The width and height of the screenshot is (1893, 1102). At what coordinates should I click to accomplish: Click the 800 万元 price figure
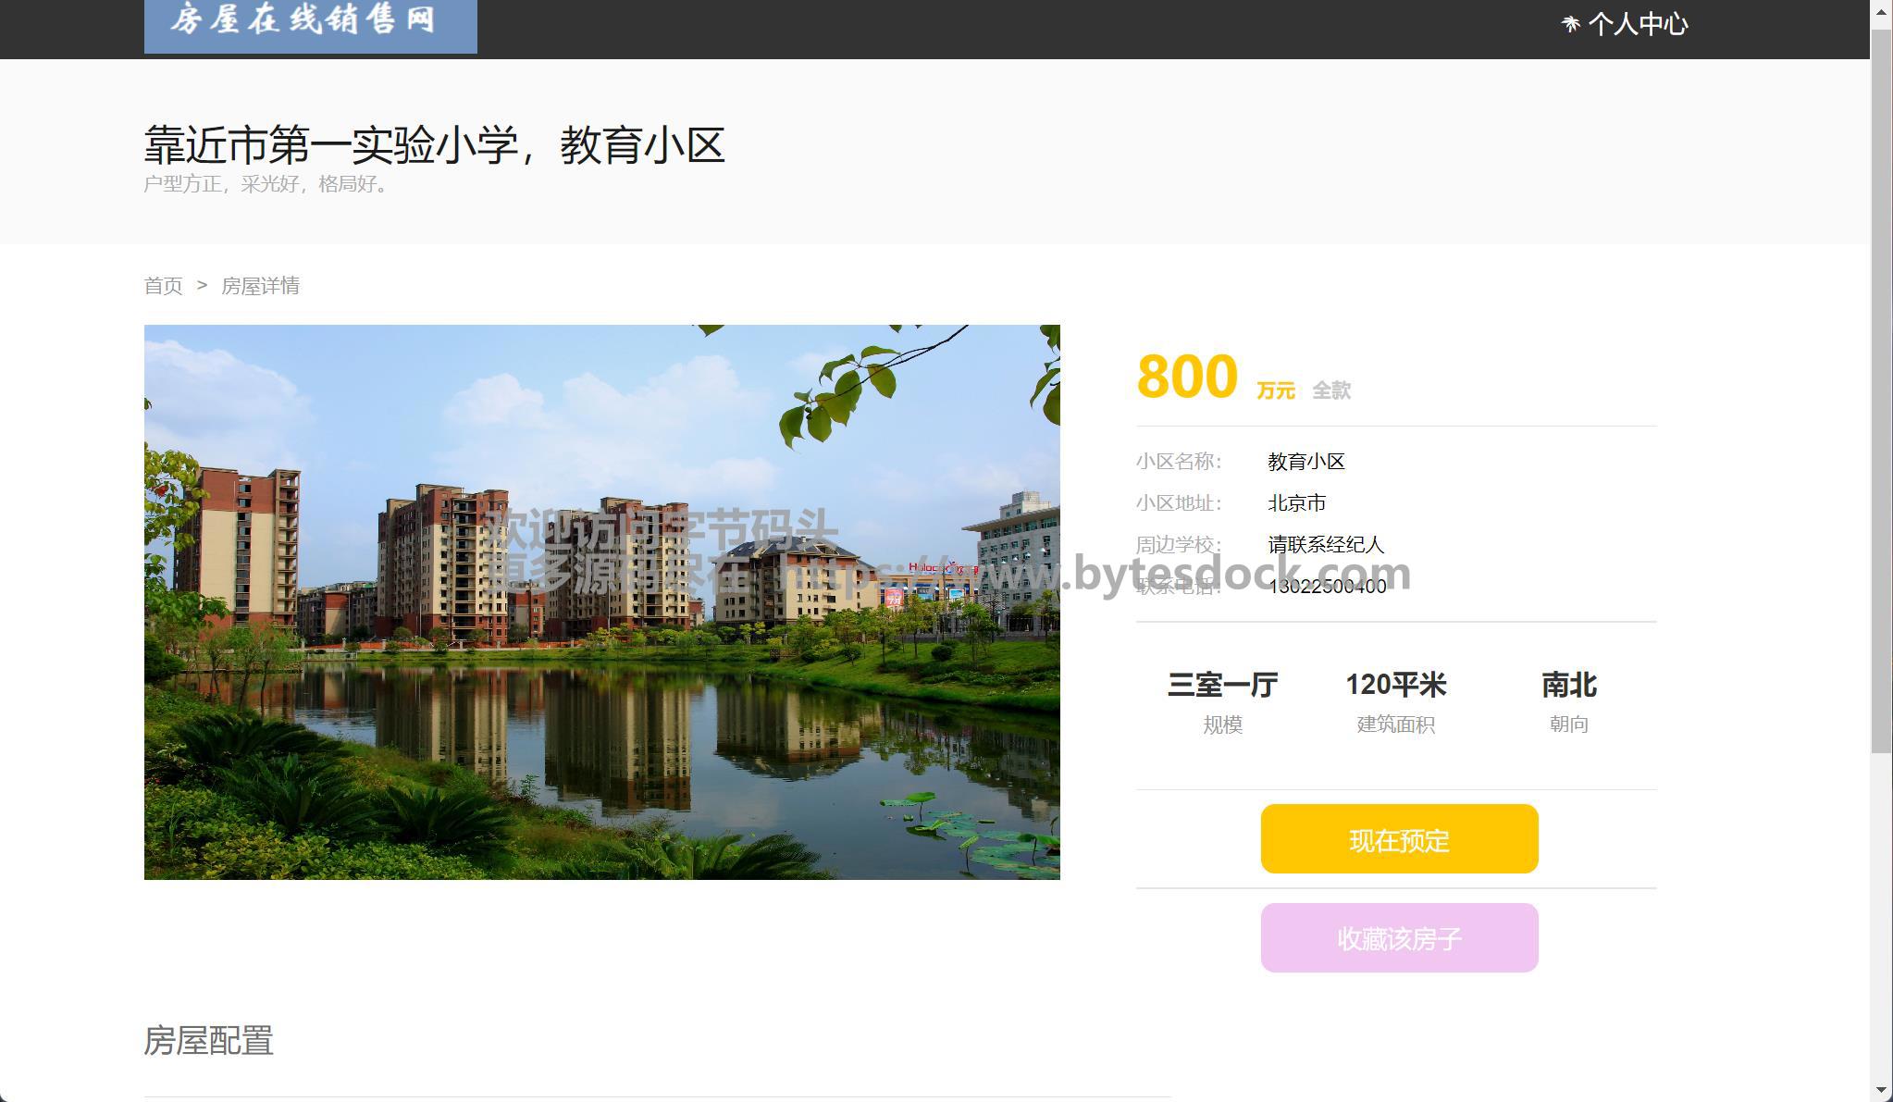click(1187, 378)
